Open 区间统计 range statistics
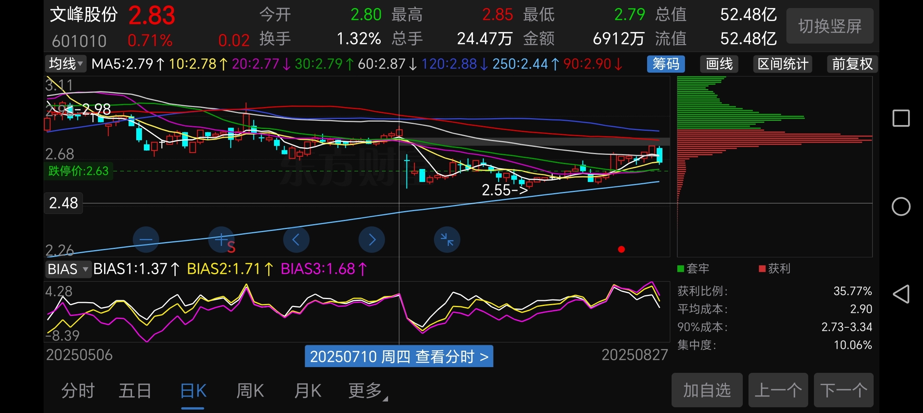This screenshot has height=413, width=923. click(783, 64)
